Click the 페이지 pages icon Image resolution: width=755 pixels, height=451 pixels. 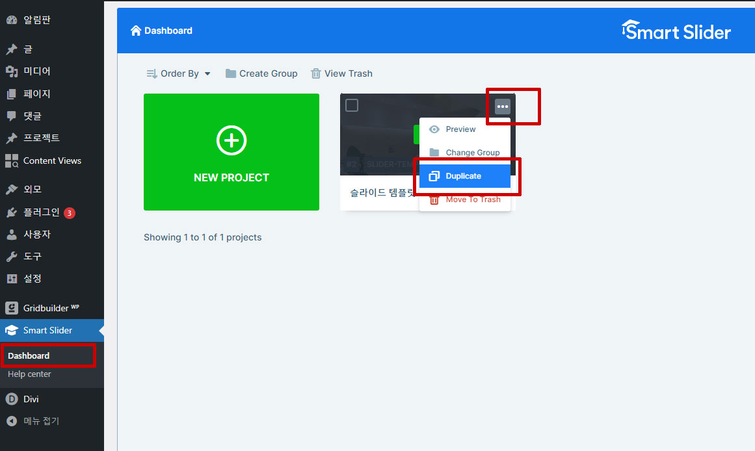[12, 94]
